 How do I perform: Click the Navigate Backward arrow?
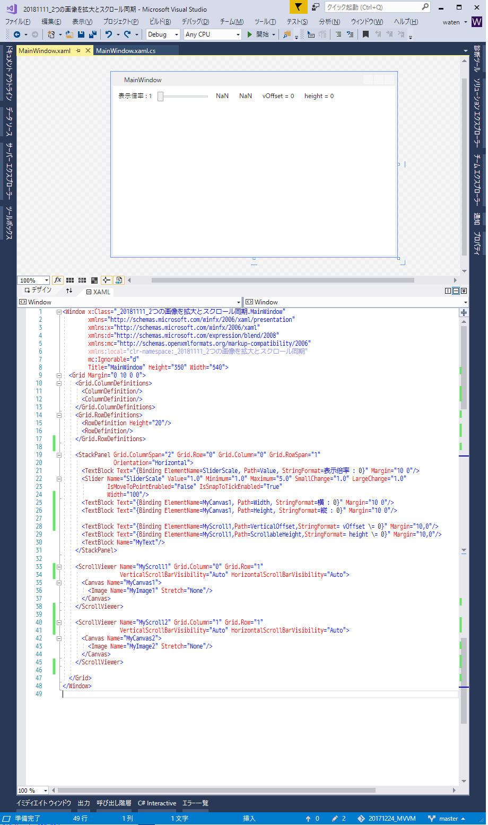coord(17,34)
